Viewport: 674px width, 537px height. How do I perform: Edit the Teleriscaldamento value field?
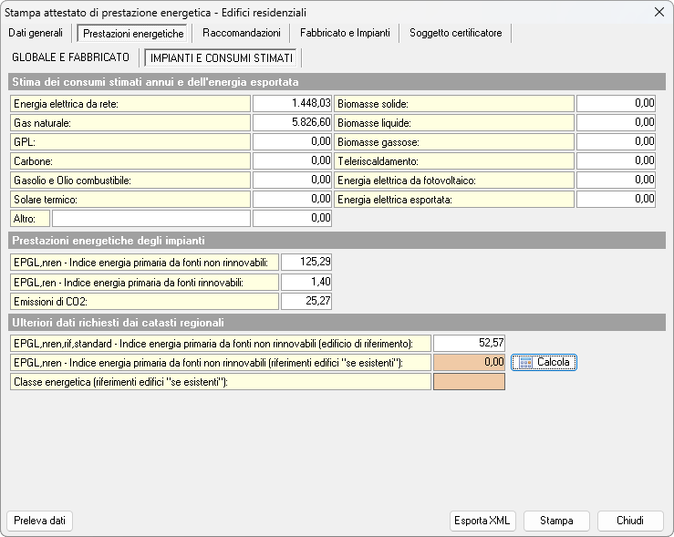tap(616, 161)
